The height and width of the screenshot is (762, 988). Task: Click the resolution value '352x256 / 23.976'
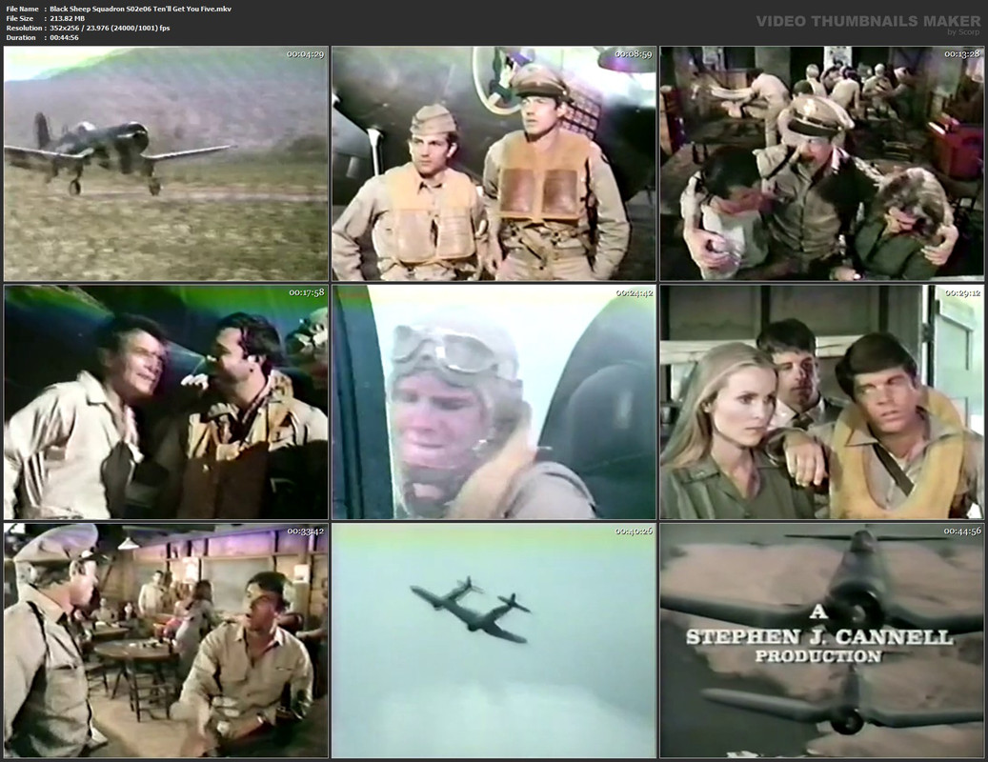pos(79,28)
